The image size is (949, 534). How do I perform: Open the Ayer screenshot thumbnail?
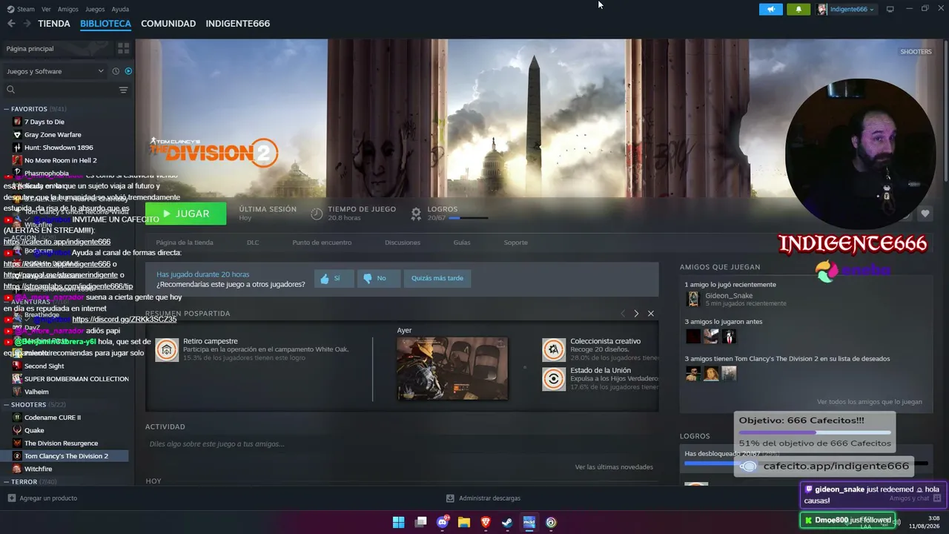pyautogui.click(x=452, y=369)
